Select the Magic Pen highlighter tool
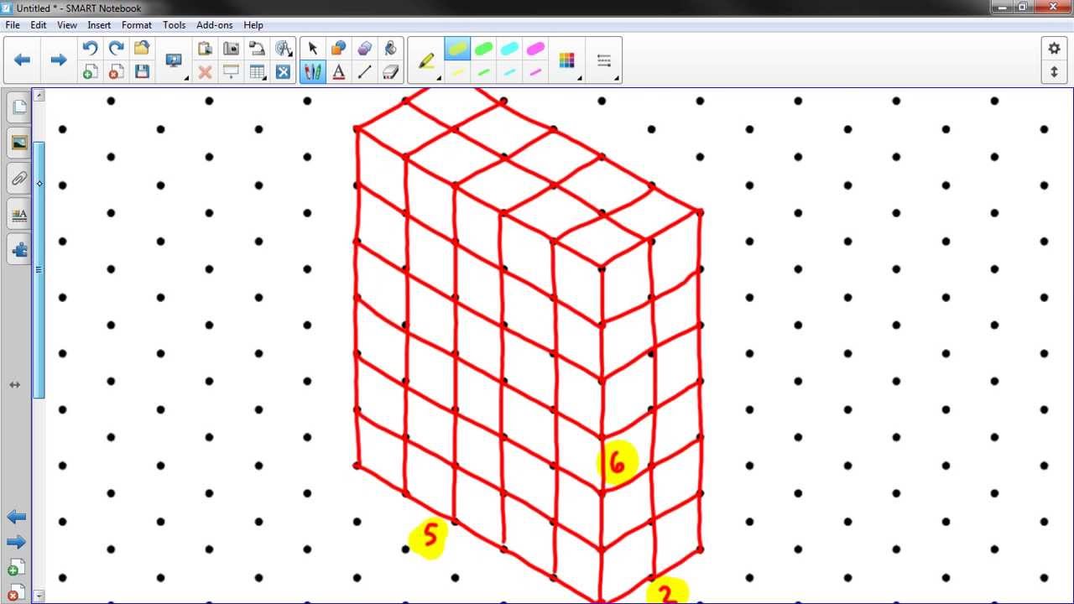Viewport: 1074px width, 604px height. tap(390, 48)
